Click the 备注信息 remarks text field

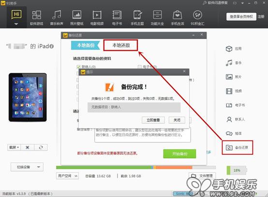(143, 135)
